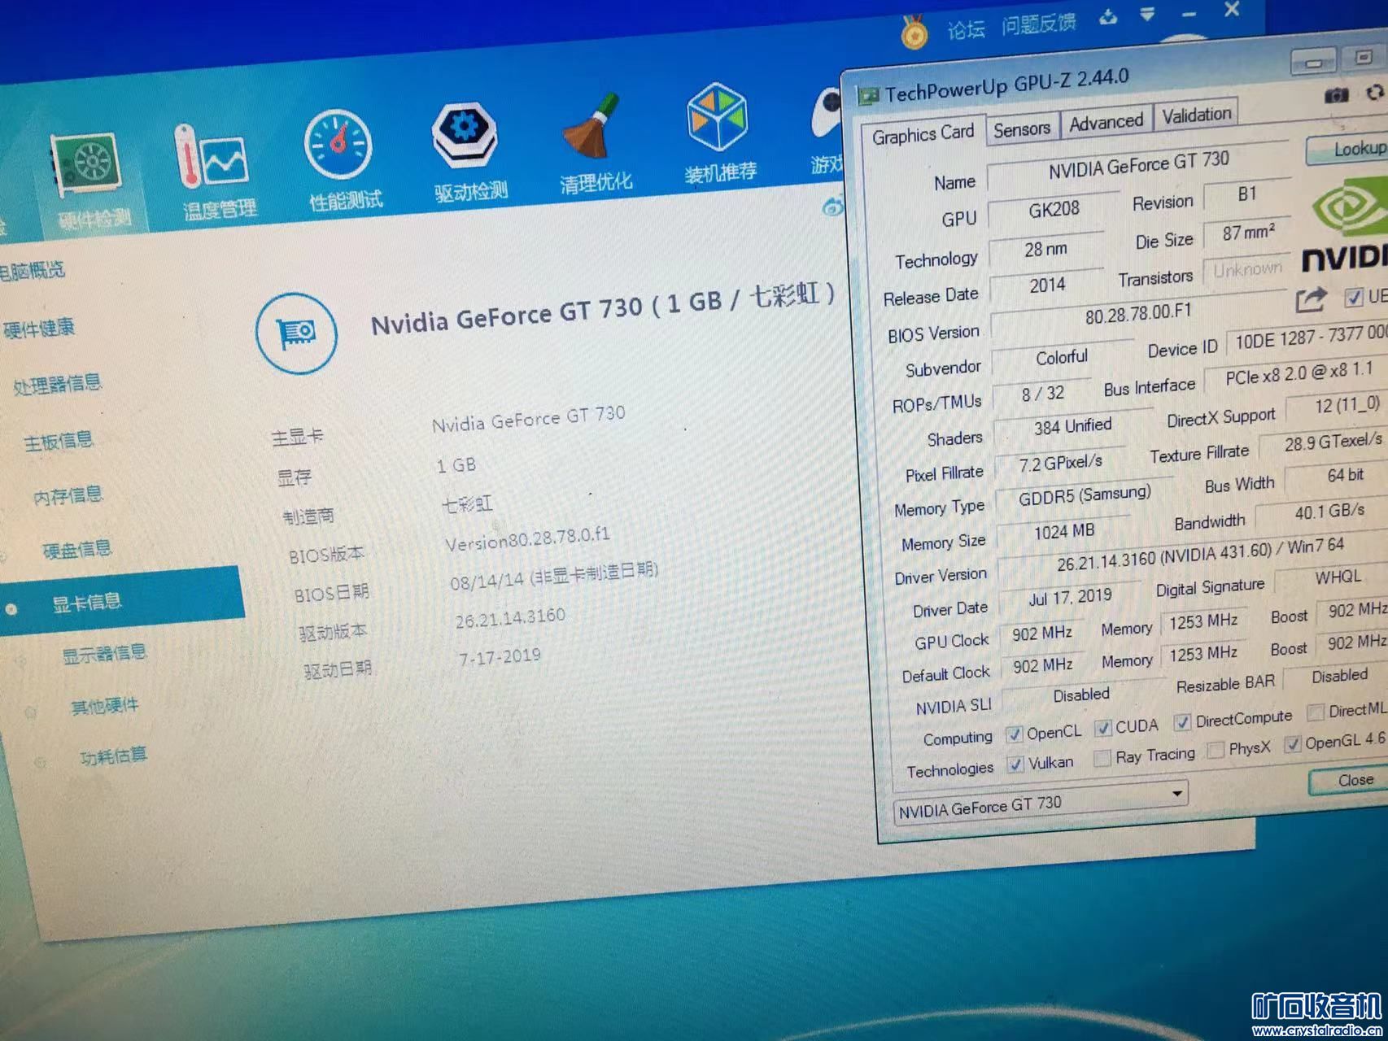Click the Shaders value 384 Unified
The image size is (1388, 1041).
click(1072, 425)
